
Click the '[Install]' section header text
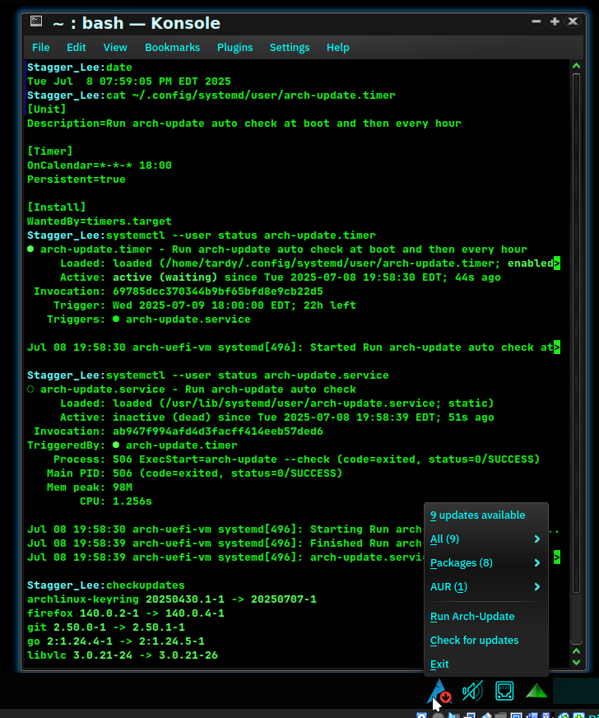click(x=56, y=207)
